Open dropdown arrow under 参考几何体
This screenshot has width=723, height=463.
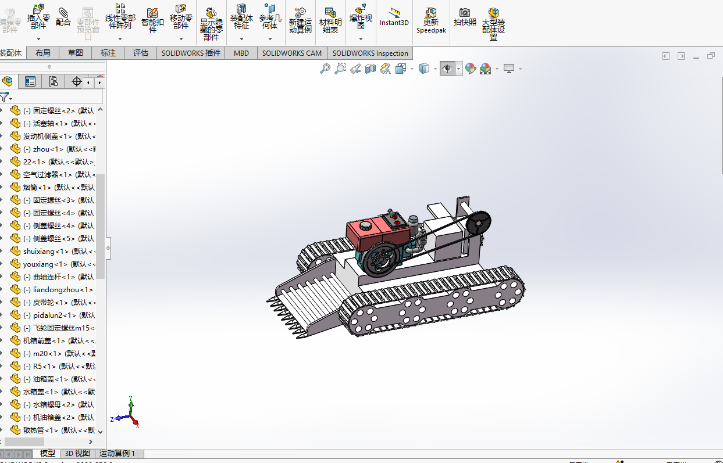270,40
